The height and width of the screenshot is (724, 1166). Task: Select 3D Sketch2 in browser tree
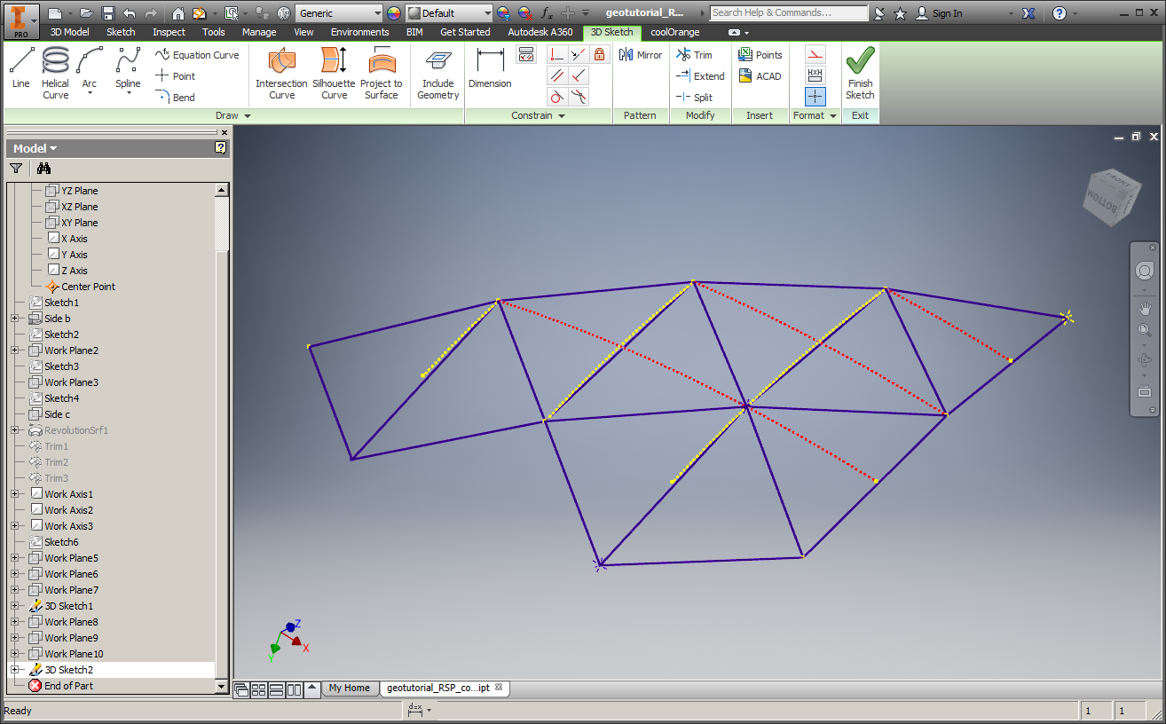pos(68,670)
